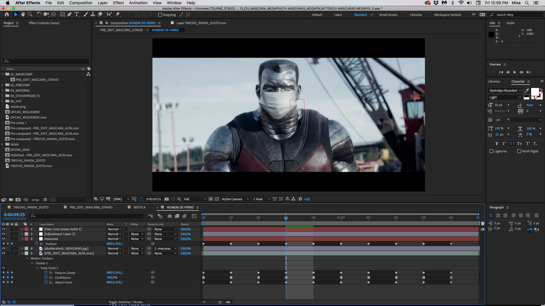Image resolution: width=545 pixels, height=306 pixels.
Task: Select the Roto Brush tool
Action: (109, 14)
